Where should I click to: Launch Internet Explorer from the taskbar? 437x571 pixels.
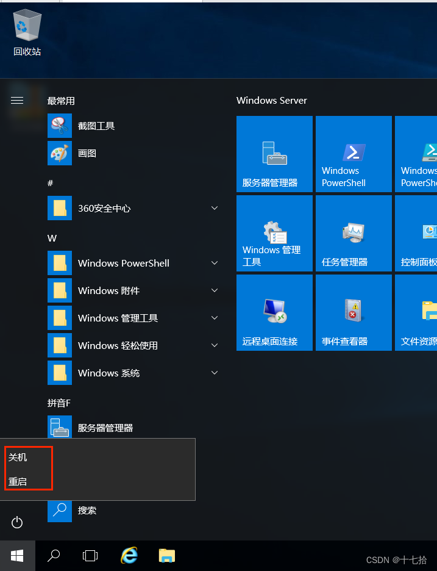click(x=129, y=555)
